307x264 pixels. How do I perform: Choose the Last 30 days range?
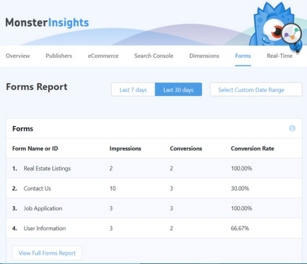179,89
